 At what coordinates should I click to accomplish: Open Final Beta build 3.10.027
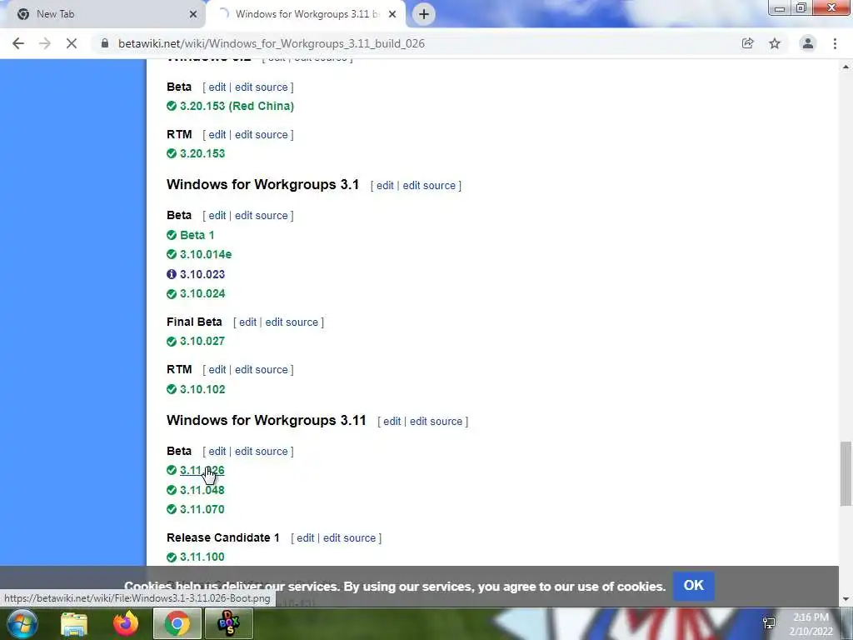tap(202, 341)
